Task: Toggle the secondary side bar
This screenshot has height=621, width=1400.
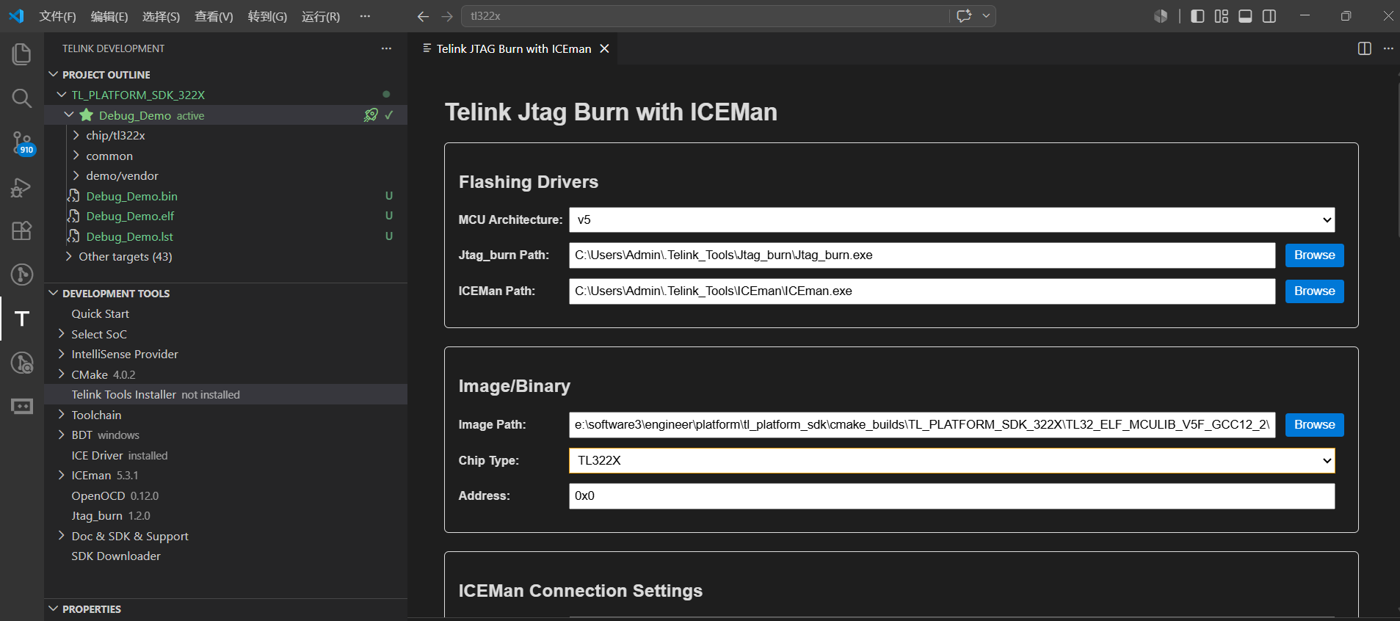Action: pyautogui.click(x=1269, y=16)
